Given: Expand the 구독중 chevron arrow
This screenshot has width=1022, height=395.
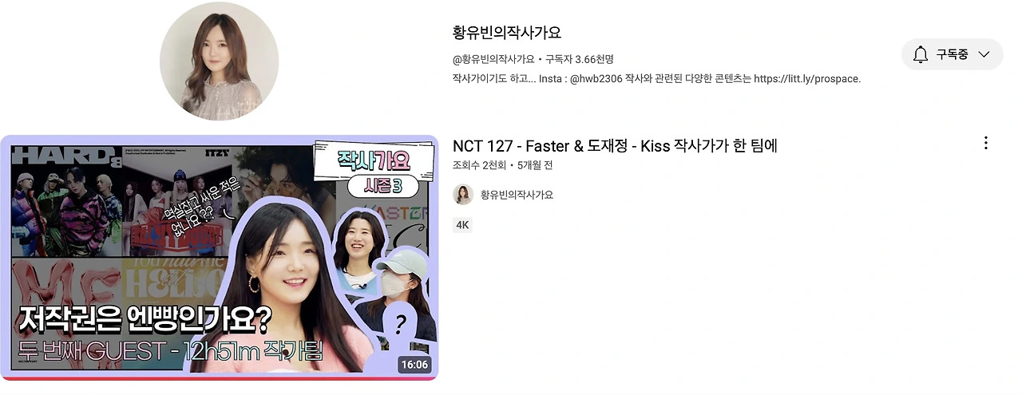Looking at the screenshot, I should (984, 54).
